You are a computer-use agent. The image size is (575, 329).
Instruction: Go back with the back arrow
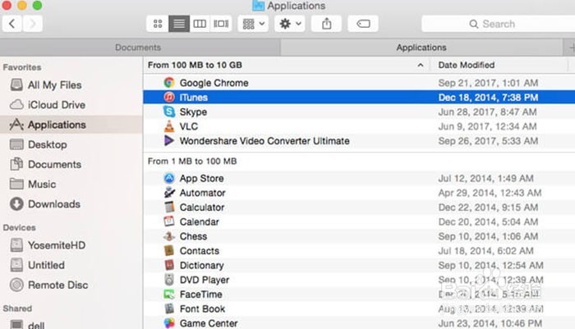pos(12,24)
